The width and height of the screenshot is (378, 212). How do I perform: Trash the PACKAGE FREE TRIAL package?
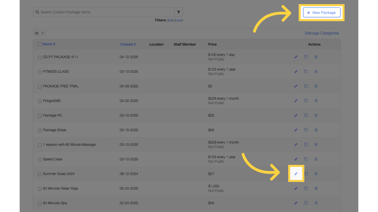(316, 86)
